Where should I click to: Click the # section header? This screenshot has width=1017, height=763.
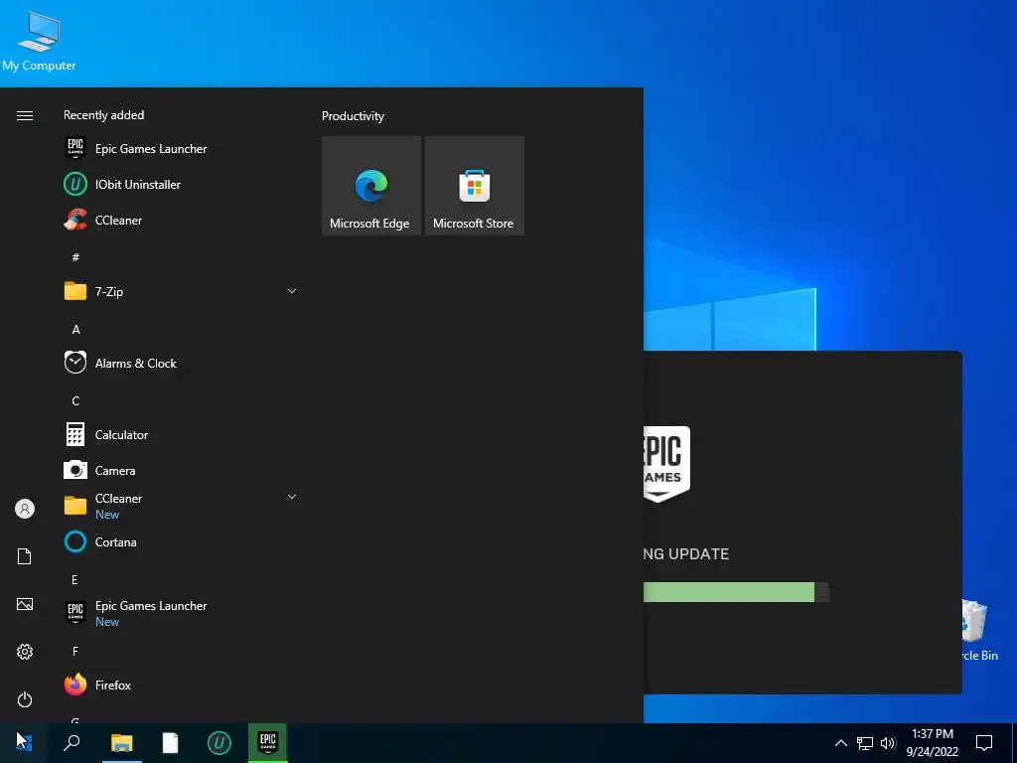coord(75,257)
